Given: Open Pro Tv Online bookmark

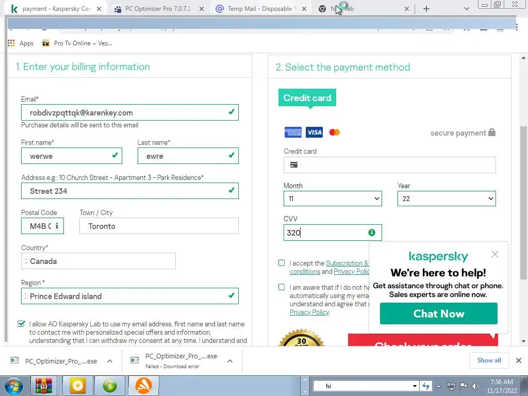Looking at the screenshot, I should click(77, 43).
